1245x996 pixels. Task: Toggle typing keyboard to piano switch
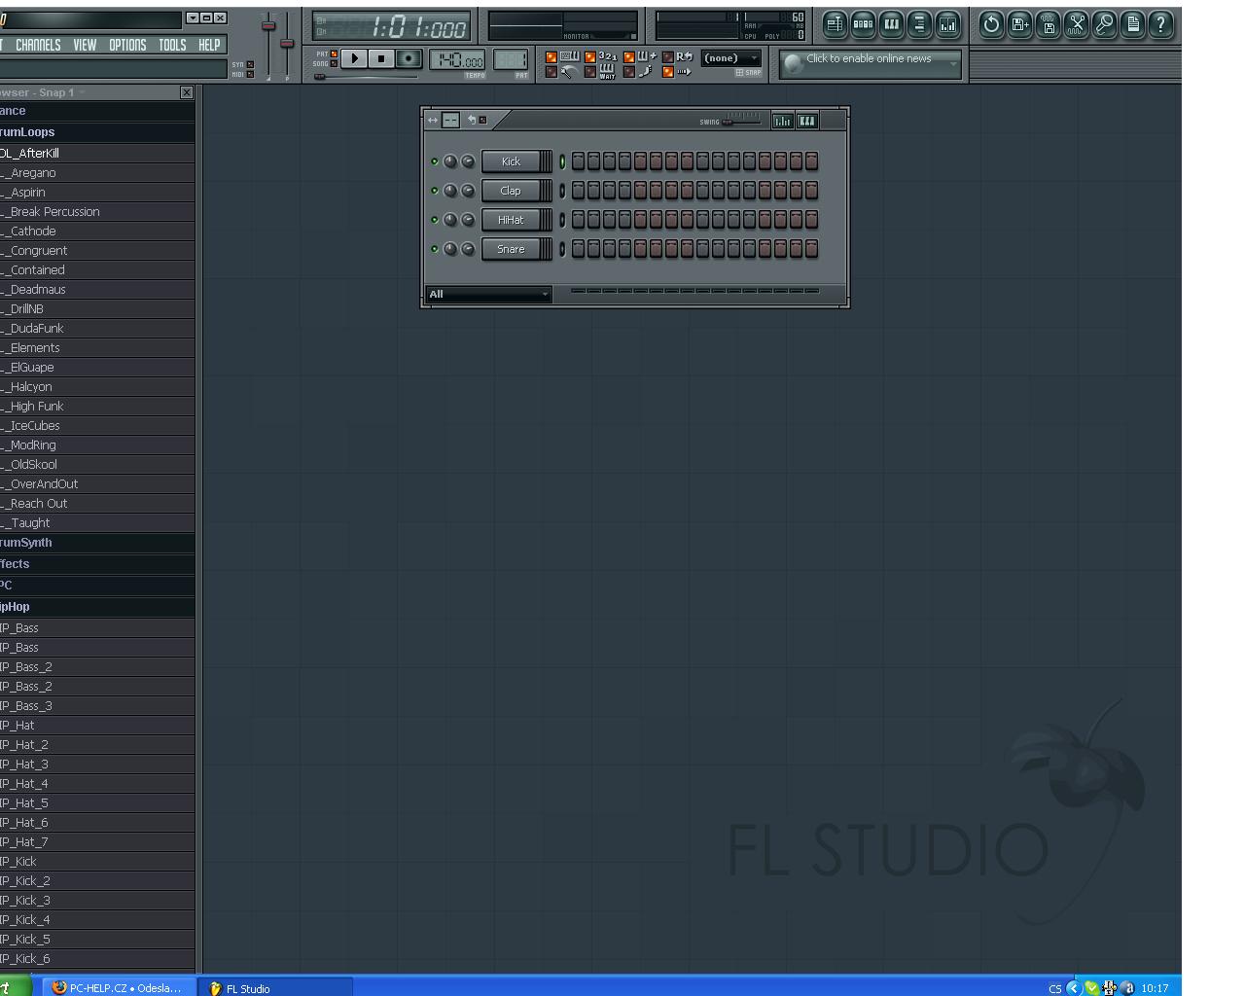pos(551,57)
